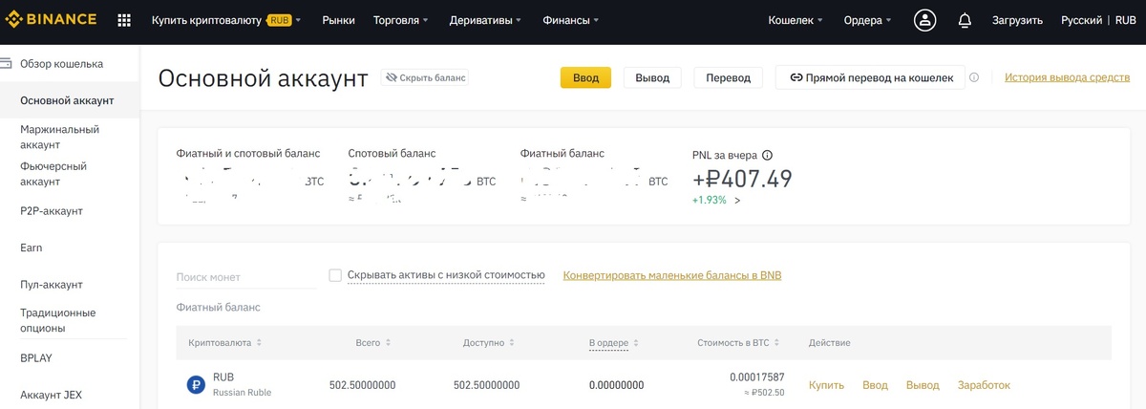1146x409 pixels.
Task: Expand the Кошелек dropdown
Action: (796, 20)
